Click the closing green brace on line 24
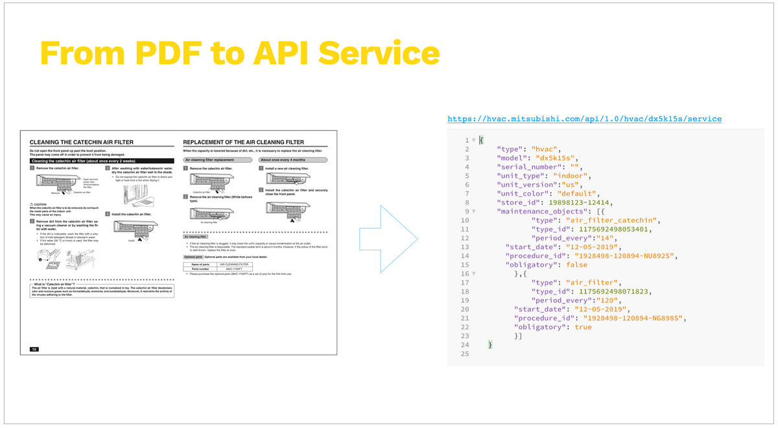778x428 pixels. click(x=490, y=345)
